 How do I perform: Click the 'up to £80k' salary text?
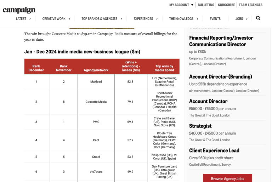click(198, 52)
